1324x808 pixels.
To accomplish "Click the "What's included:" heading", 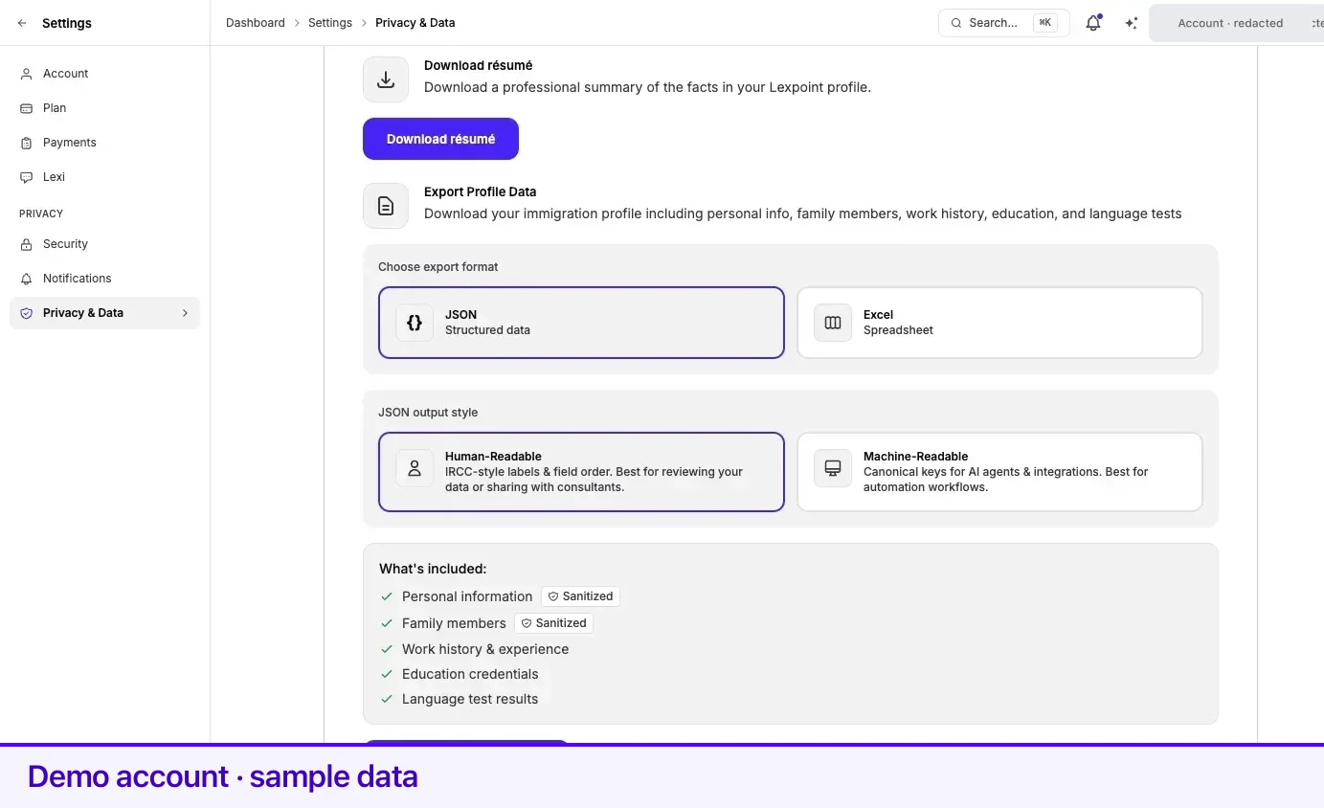I will (x=433, y=569).
